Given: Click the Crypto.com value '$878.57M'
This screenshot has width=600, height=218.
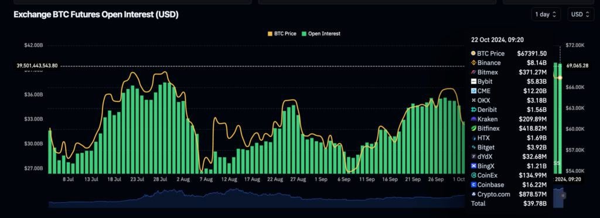Looking at the screenshot, I should (x=533, y=195).
